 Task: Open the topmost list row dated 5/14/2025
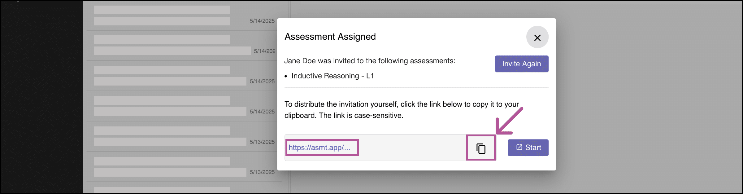[x=184, y=15]
